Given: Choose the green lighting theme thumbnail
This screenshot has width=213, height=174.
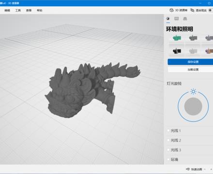Looking at the screenshot, I should pos(177,38).
